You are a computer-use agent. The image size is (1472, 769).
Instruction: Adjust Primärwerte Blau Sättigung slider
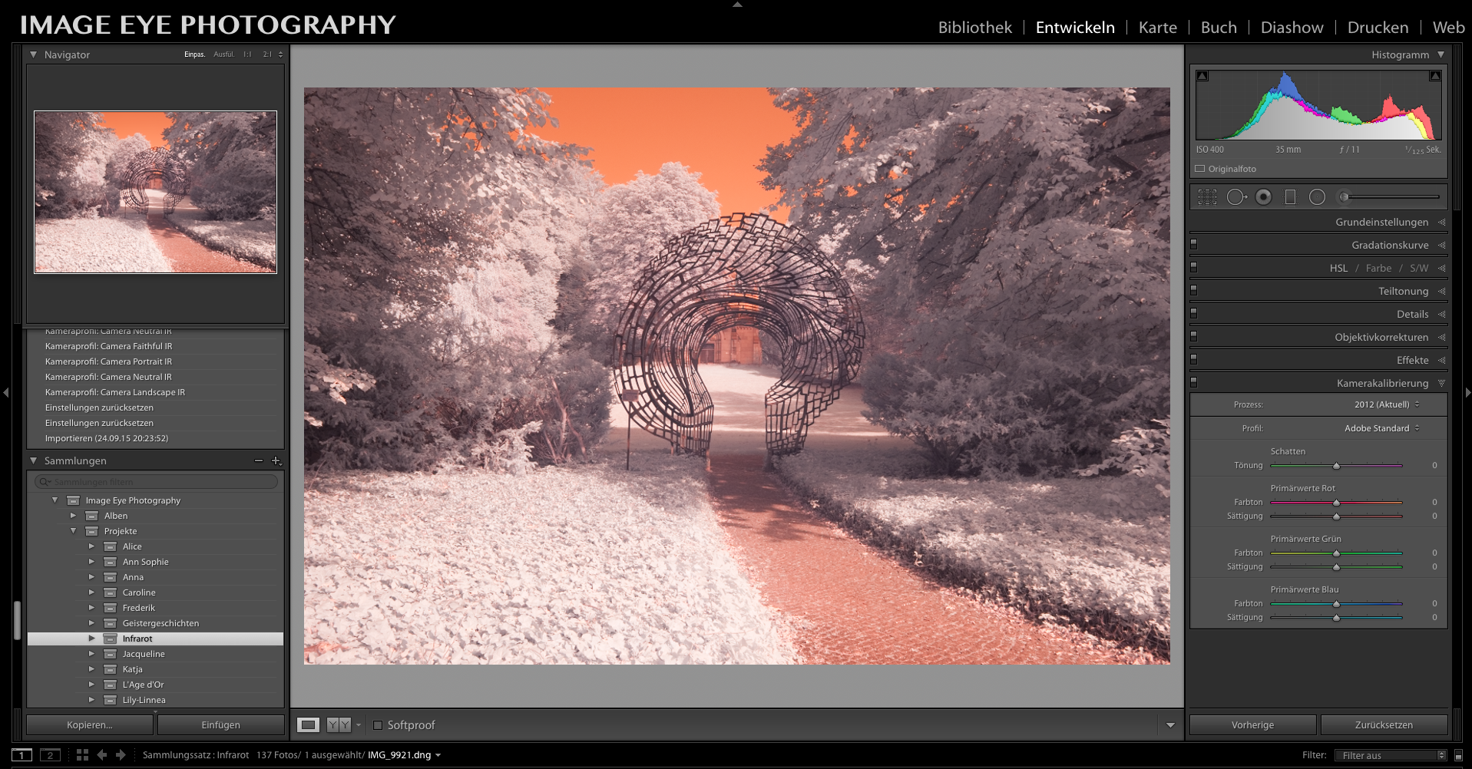1336,618
